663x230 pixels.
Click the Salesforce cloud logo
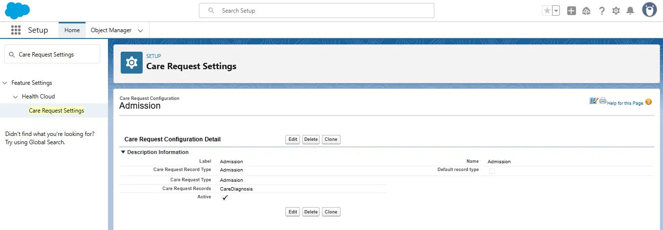[x=17, y=11]
